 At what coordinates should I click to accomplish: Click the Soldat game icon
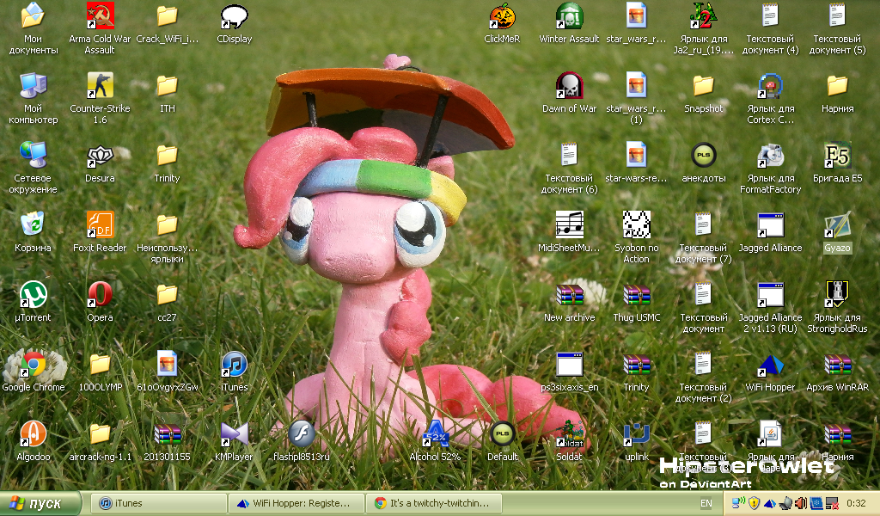569,433
